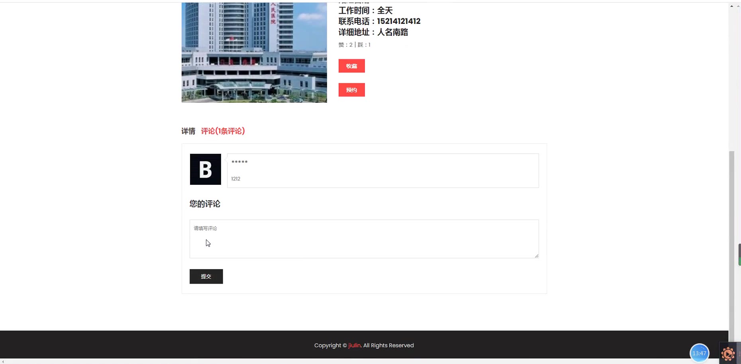Click the 踩 : 1 dislike count
This screenshot has width=741, height=364.
click(364, 45)
